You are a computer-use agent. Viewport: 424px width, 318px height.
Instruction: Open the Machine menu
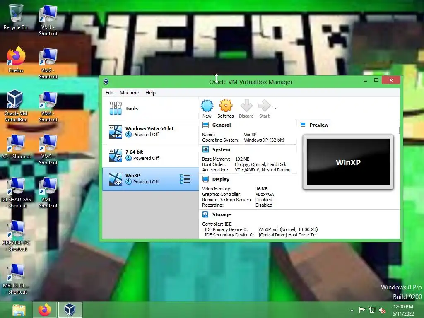click(x=129, y=93)
